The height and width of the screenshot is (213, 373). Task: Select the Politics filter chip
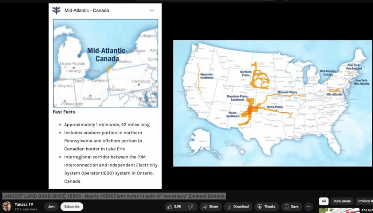click(365, 201)
